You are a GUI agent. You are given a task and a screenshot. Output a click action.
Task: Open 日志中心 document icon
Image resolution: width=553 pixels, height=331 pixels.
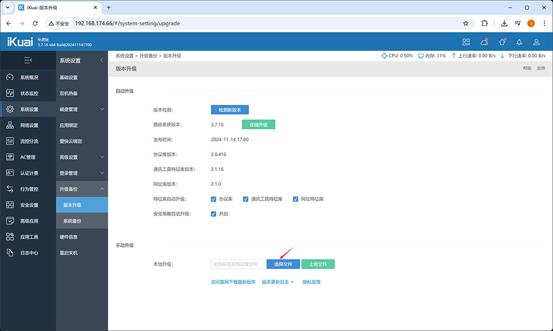[x=10, y=253]
